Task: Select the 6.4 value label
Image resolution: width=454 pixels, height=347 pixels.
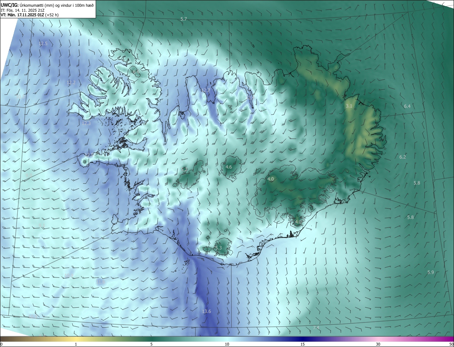Action: (x=407, y=106)
